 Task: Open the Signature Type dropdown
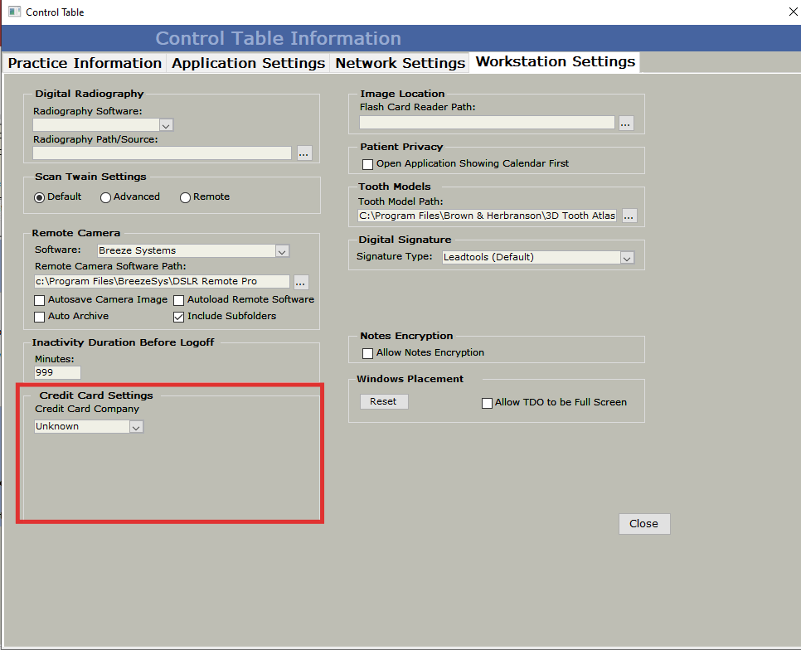627,258
